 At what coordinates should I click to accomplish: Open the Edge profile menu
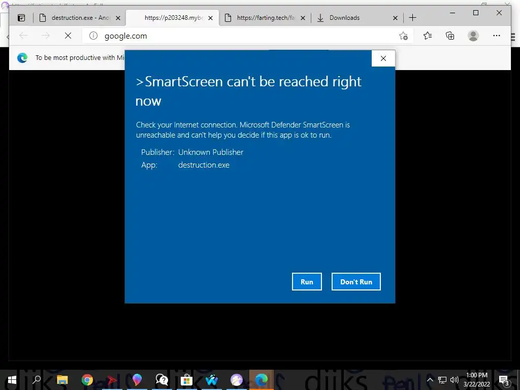point(473,36)
